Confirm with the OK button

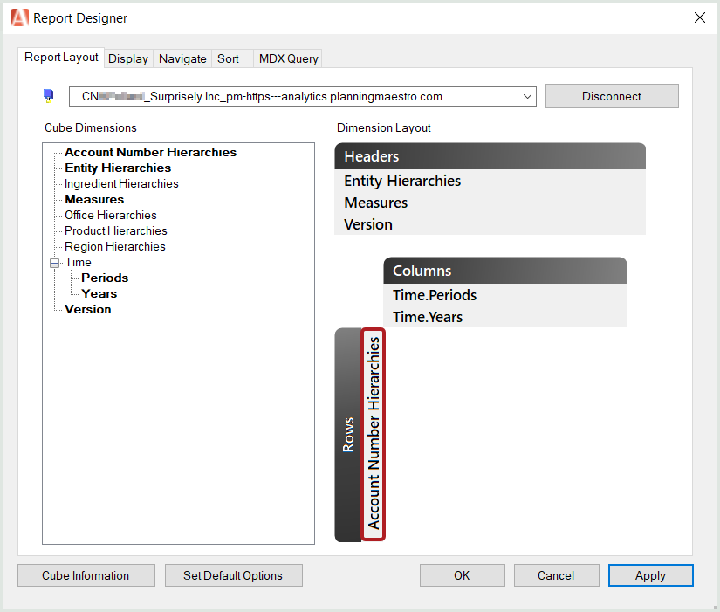462,575
